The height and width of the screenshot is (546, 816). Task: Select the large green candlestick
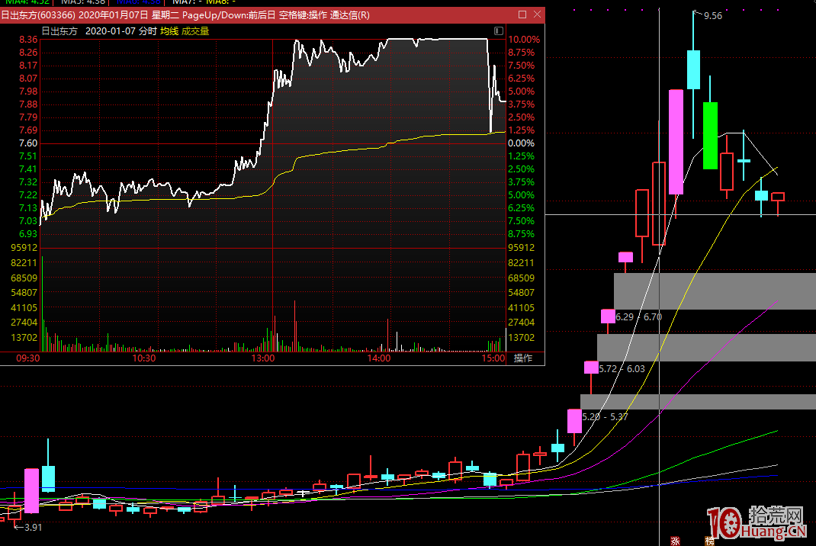click(x=710, y=135)
